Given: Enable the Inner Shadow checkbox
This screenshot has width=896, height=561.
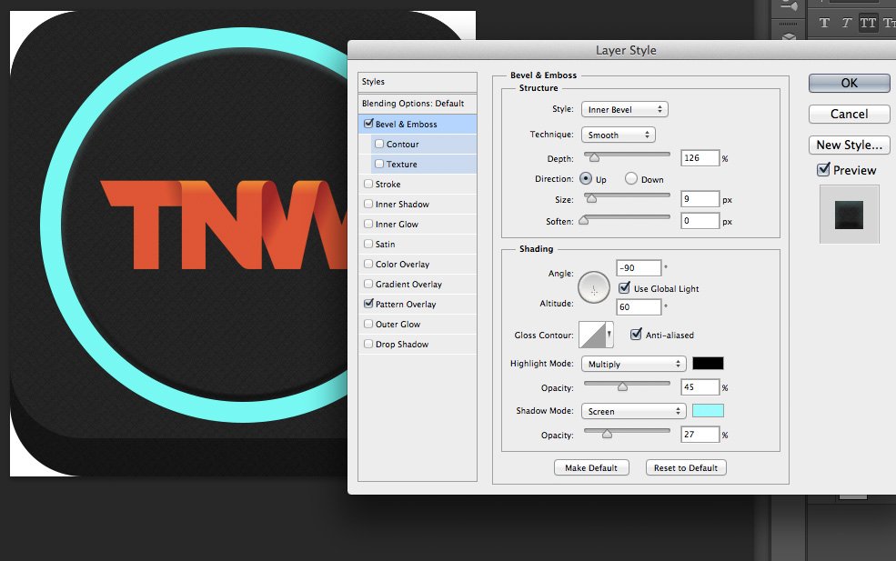Looking at the screenshot, I should click(368, 204).
